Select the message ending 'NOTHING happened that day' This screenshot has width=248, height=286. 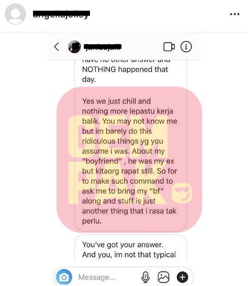click(125, 74)
